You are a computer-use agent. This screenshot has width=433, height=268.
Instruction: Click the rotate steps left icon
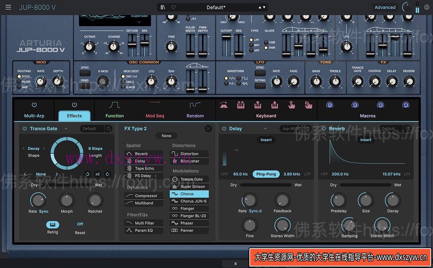(x=87, y=174)
